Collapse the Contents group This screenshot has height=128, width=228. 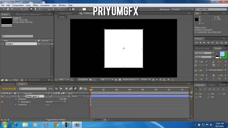(16, 99)
